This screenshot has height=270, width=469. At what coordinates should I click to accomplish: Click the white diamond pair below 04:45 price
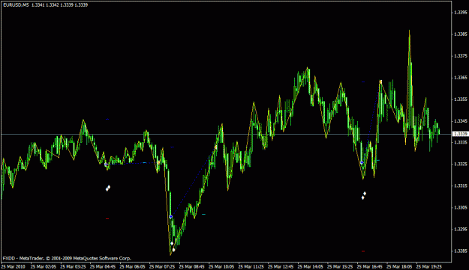click(107, 188)
